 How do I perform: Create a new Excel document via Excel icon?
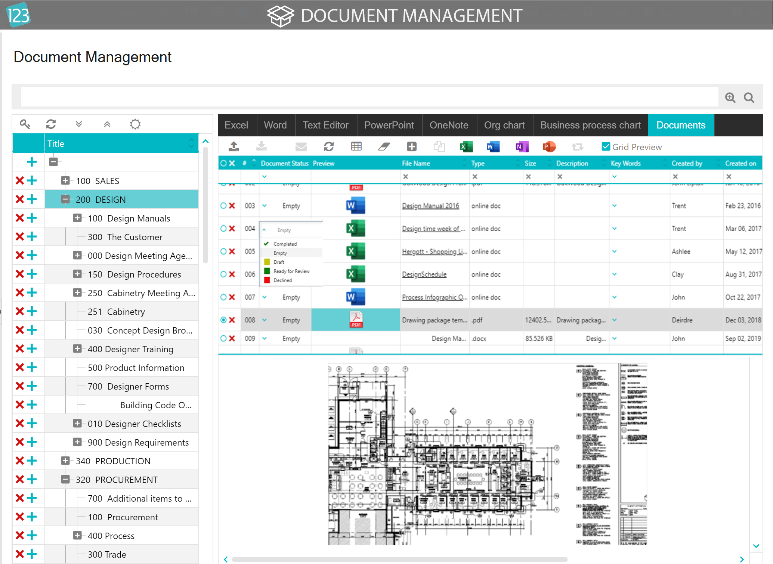click(x=466, y=146)
